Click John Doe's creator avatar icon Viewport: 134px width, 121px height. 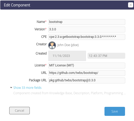[x=52, y=45]
